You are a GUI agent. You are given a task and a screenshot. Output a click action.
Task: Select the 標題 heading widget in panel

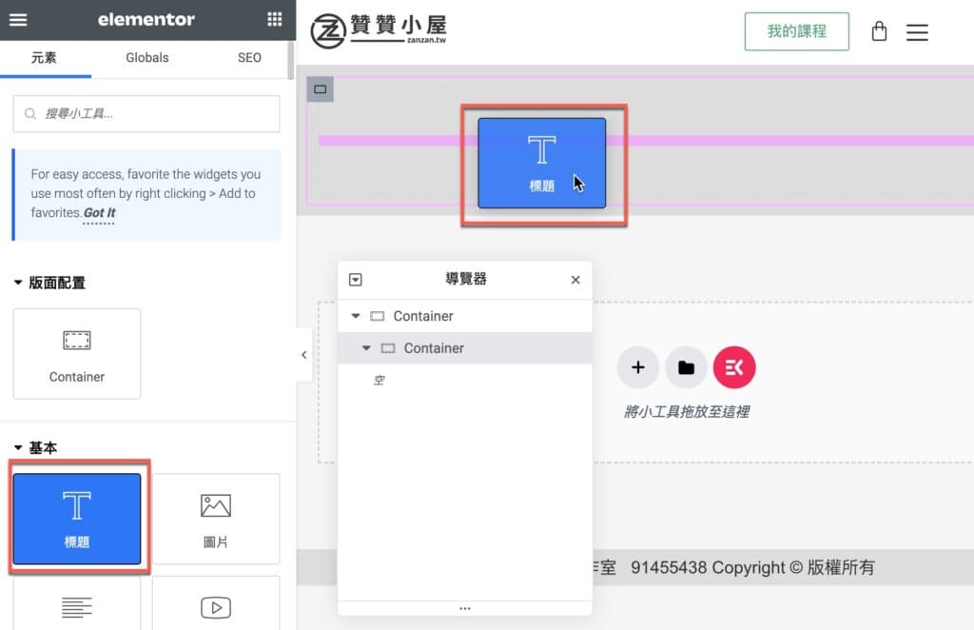[x=77, y=519]
